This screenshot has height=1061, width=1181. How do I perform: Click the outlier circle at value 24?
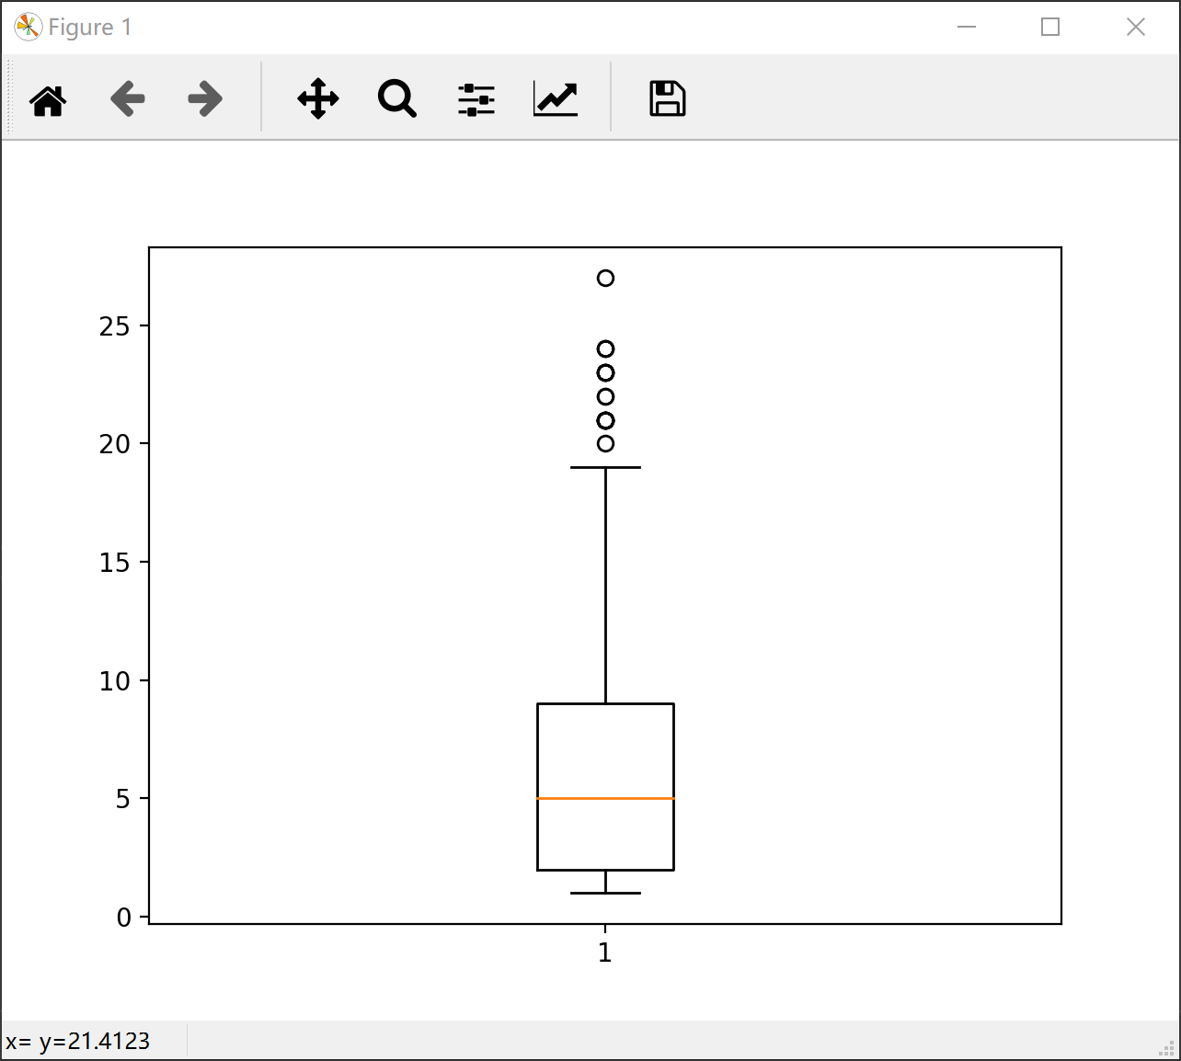click(605, 348)
